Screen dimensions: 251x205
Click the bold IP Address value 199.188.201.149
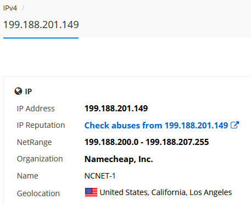[116, 109]
